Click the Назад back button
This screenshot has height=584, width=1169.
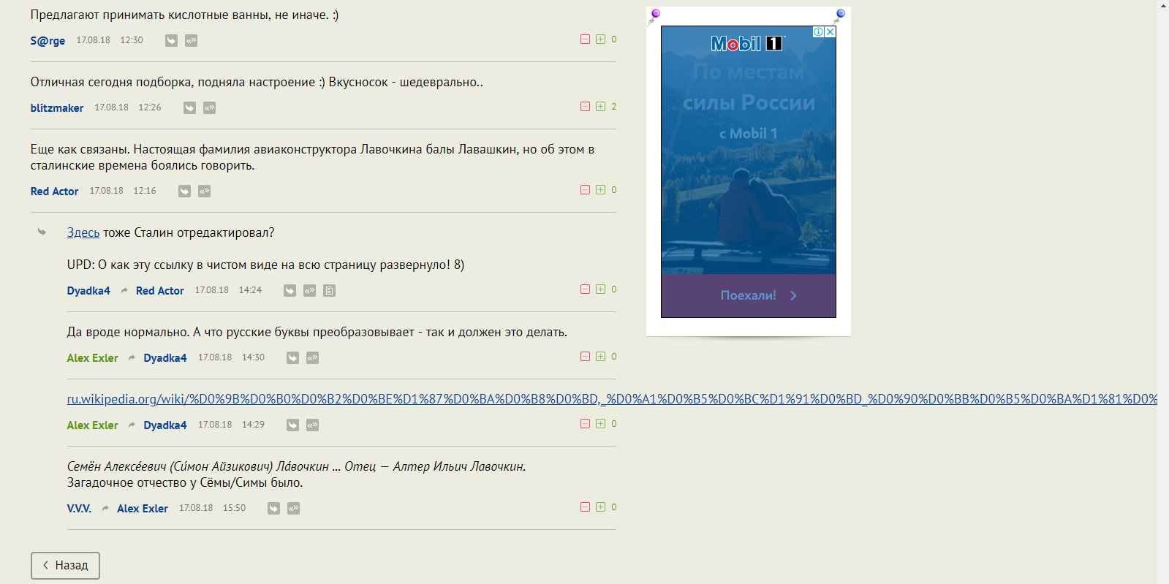pyautogui.click(x=65, y=566)
